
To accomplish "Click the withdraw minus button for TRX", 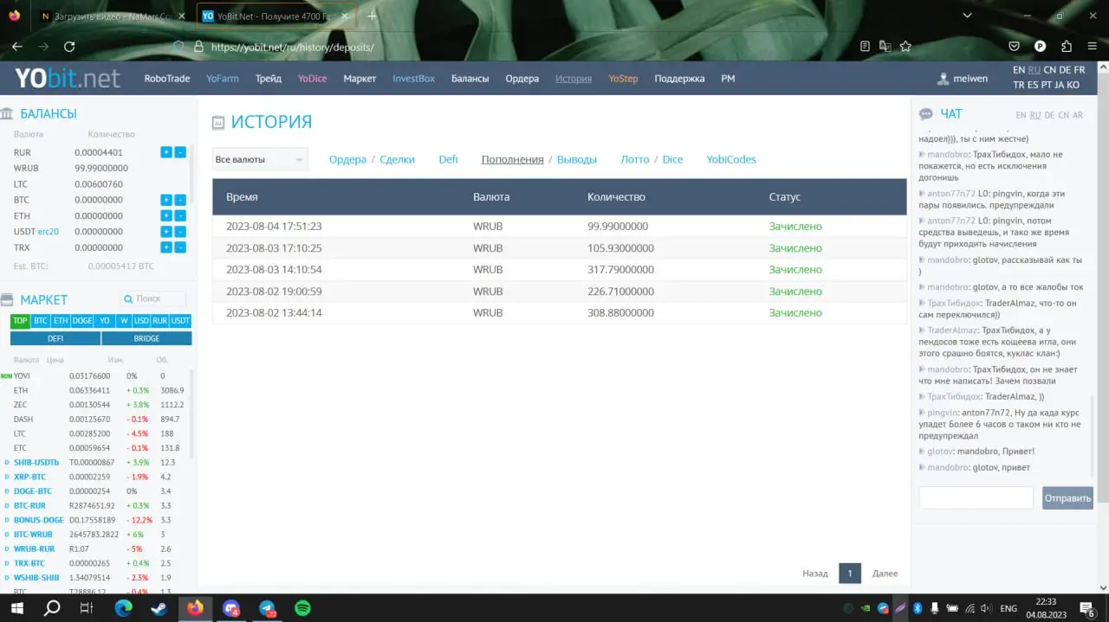I will (x=180, y=247).
